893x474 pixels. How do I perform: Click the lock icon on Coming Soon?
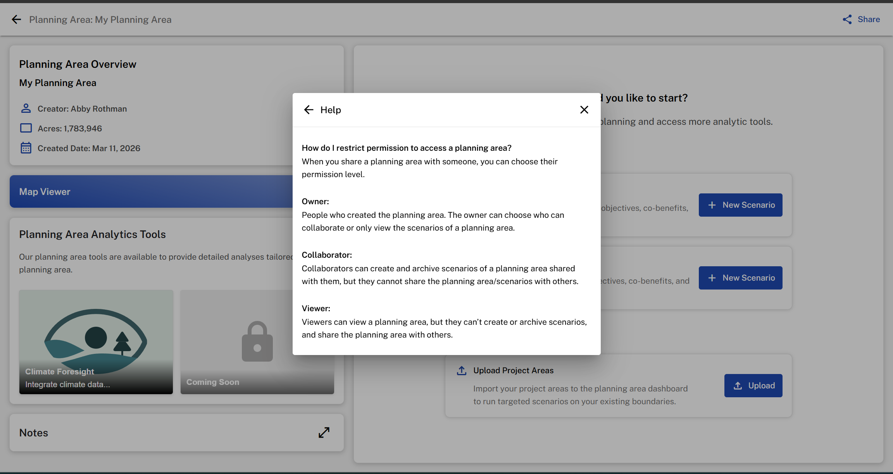[257, 341]
